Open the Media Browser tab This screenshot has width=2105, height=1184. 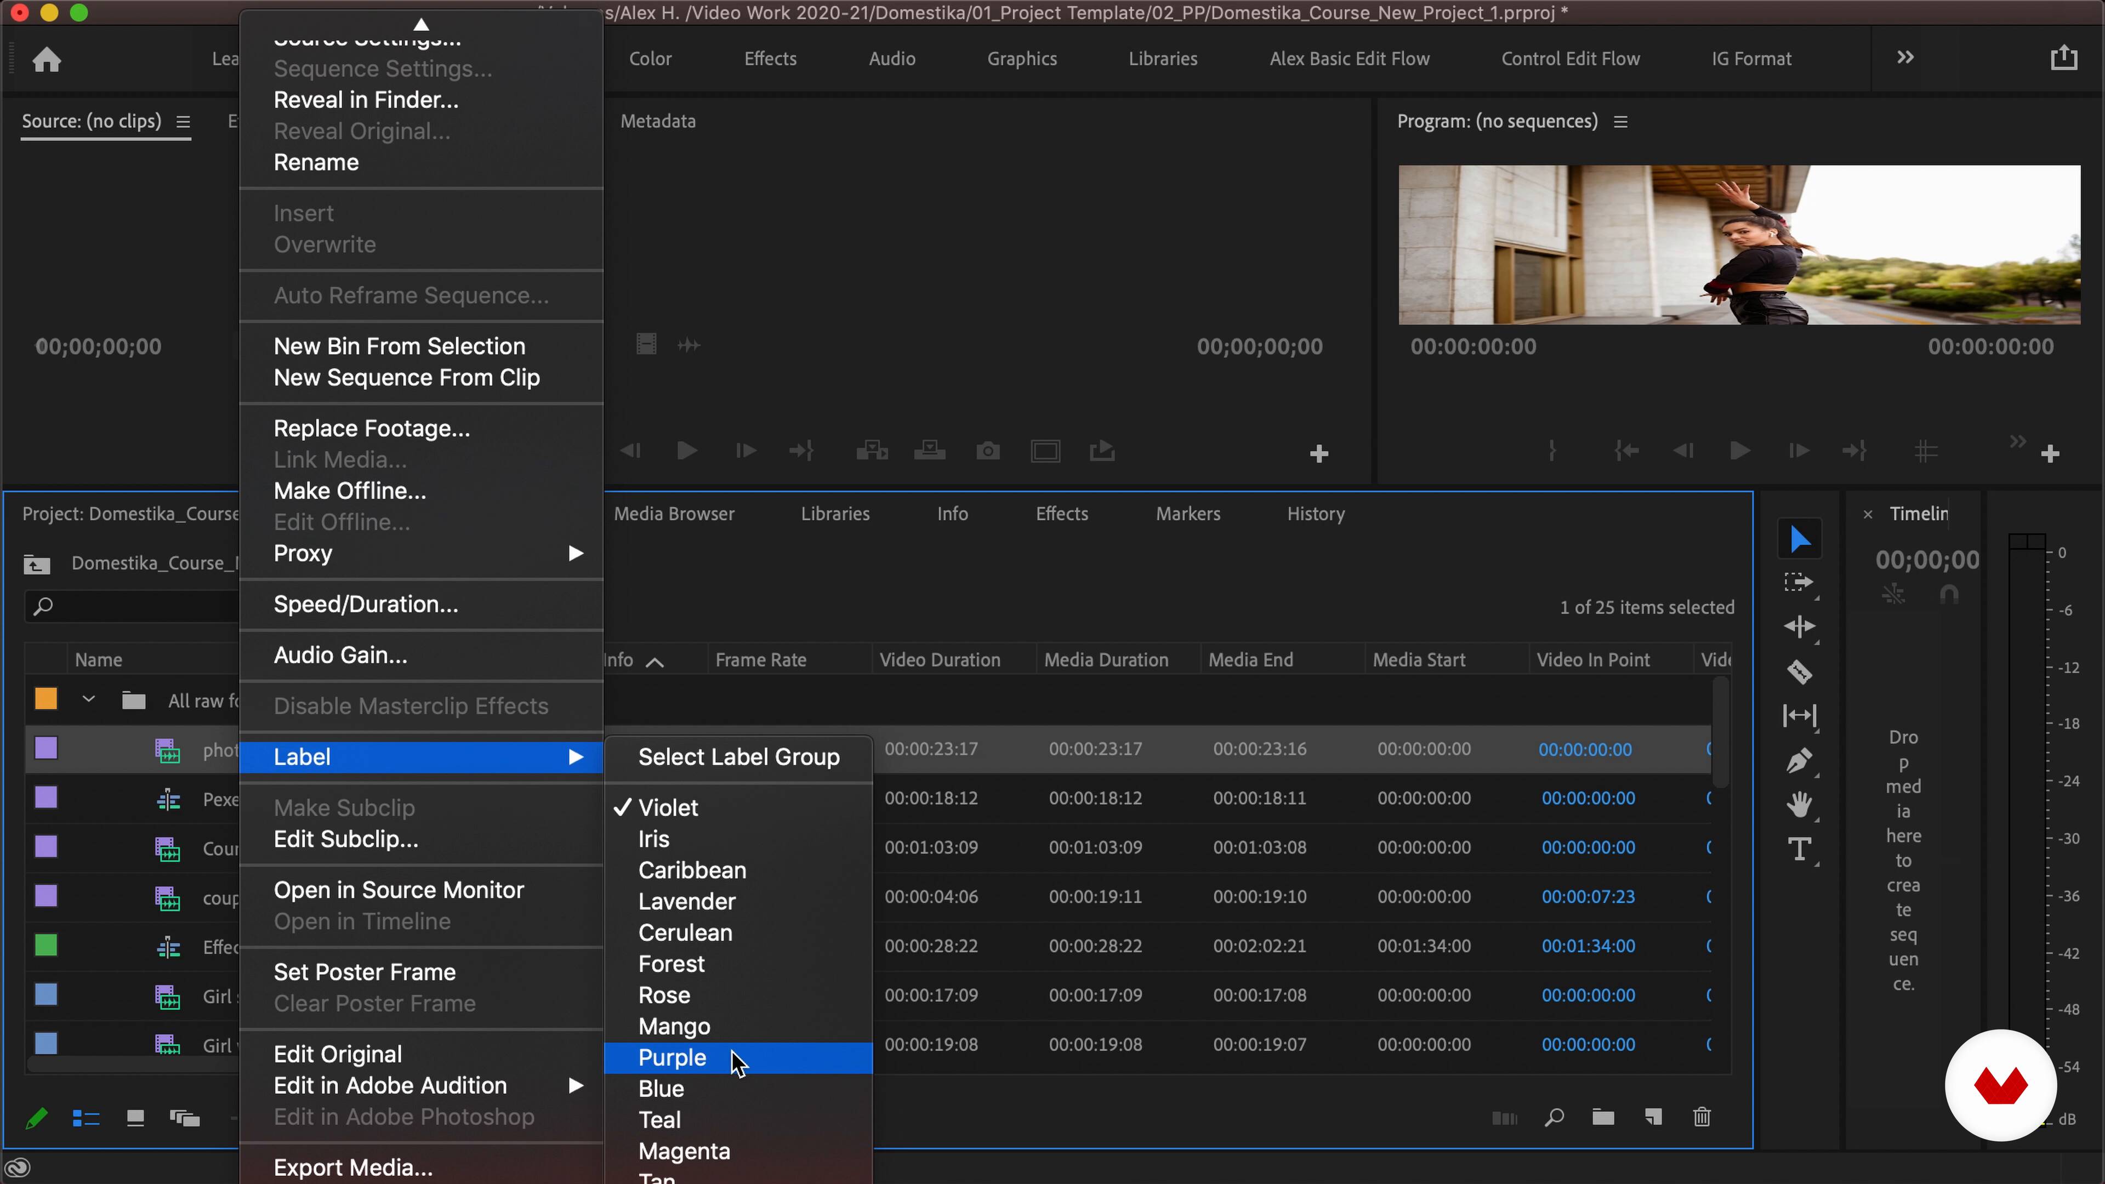coord(673,514)
